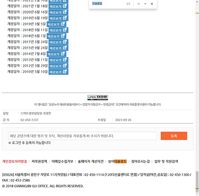
Task: Open 홈페이지 개선의견 footer link
Action: tap(91, 161)
